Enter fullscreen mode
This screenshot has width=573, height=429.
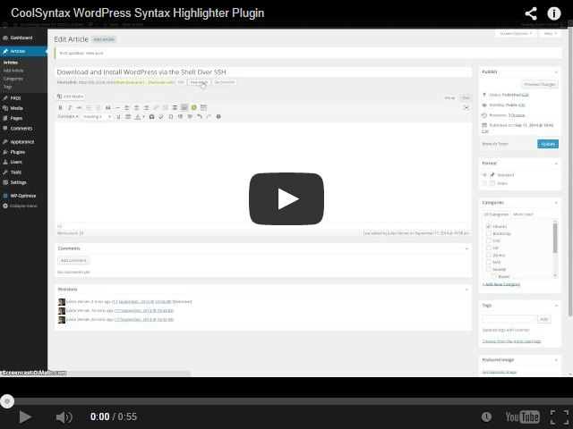pyautogui.click(x=560, y=417)
